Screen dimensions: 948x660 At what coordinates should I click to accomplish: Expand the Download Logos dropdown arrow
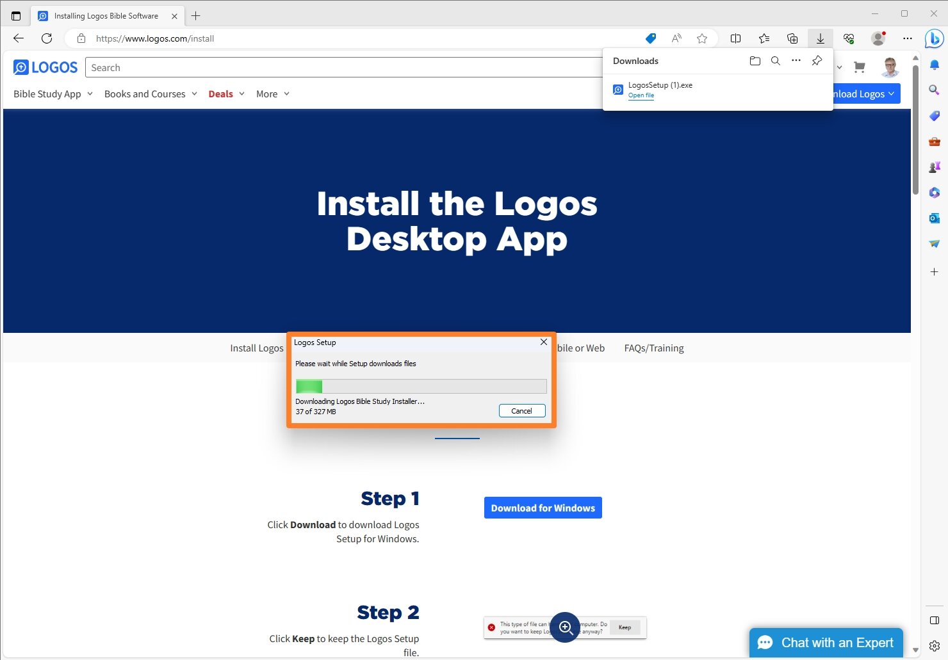pos(892,93)
